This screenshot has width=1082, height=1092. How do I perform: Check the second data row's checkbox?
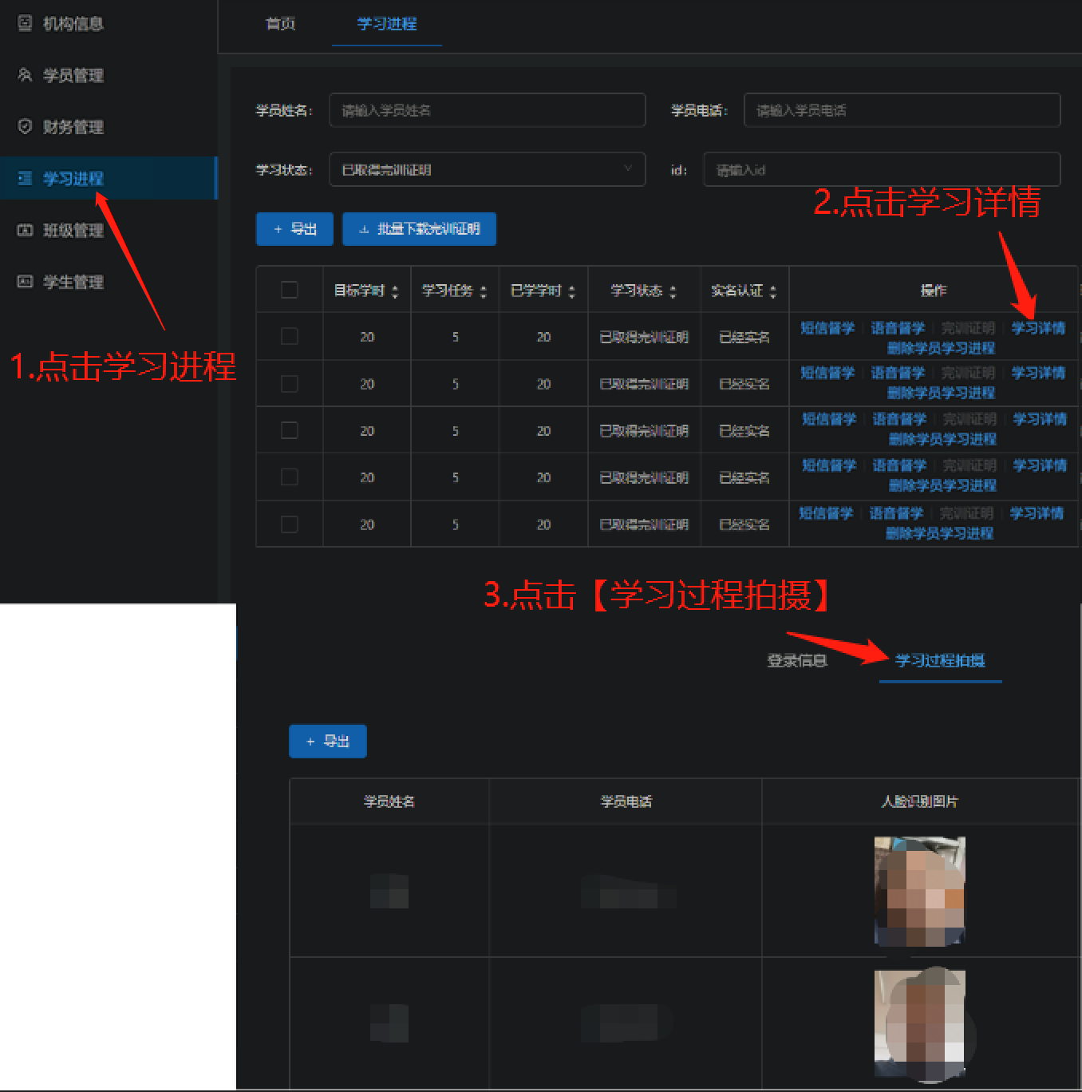click(290, 384)
